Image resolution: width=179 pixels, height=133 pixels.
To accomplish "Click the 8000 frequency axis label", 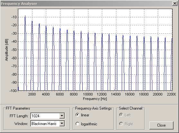I will (74, 94).
